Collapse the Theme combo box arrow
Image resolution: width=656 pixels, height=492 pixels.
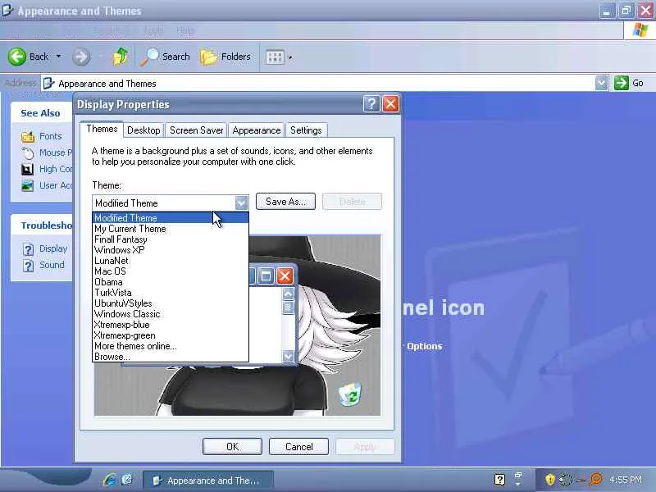click(241, 203)
